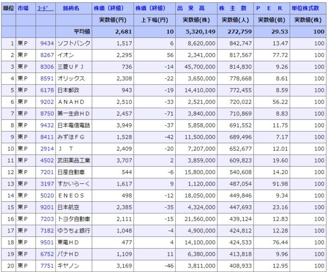Open code 8411 for みずほFG
Screen dimensions: 328x272
pos(47,137)
